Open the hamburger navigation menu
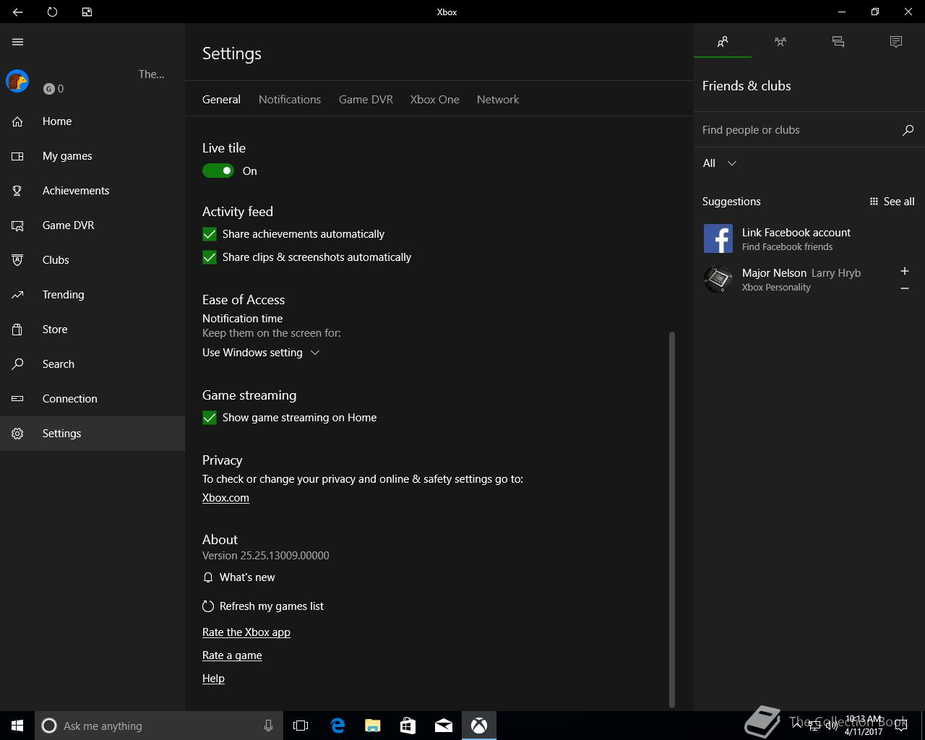This screenshot has height=740, width=925. pos(17,42)
